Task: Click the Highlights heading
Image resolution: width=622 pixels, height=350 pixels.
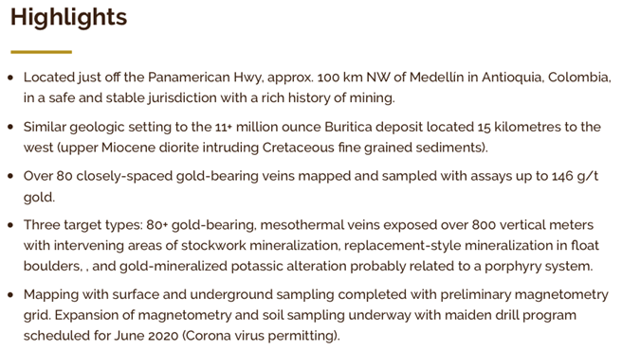Action: pos(68,17)
